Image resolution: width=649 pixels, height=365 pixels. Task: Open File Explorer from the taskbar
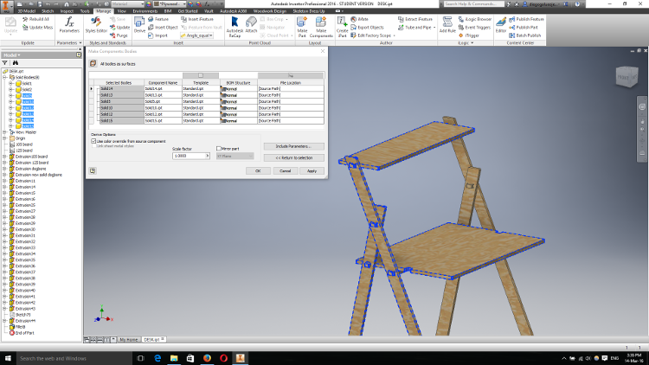click(174, 358)
